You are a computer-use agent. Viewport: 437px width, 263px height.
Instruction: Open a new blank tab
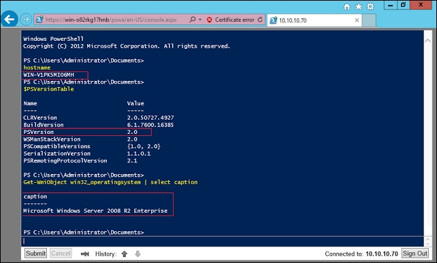tap(369, 20)
